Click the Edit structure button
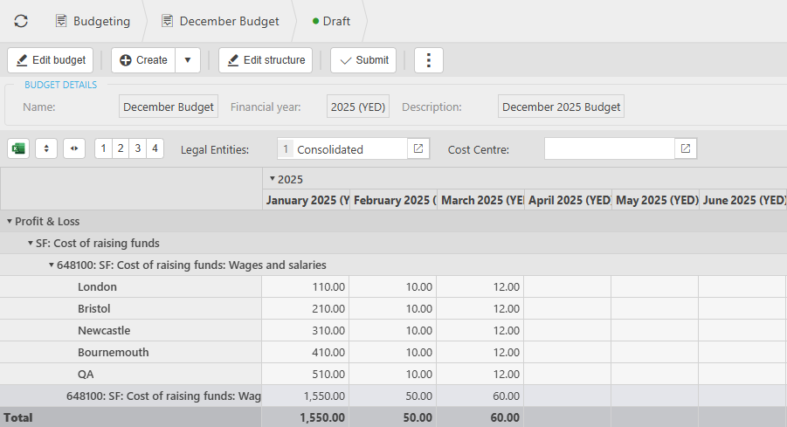This screenshot has width=787, height=427. coord(266,60)
